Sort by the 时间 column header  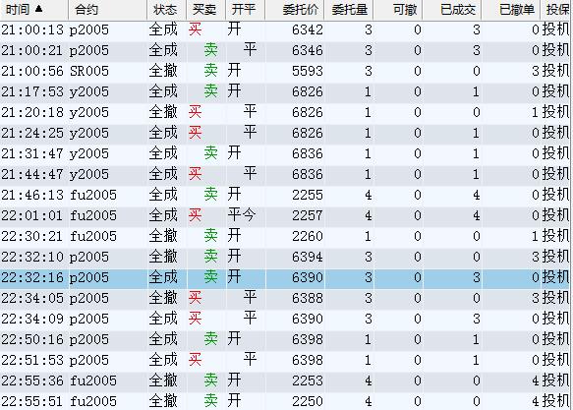point(34,10)
